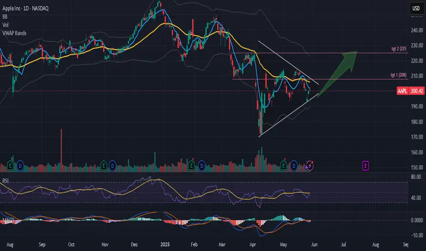Click the 180.00 price axis label
This screenshot has width=426, height=251.
417,122
